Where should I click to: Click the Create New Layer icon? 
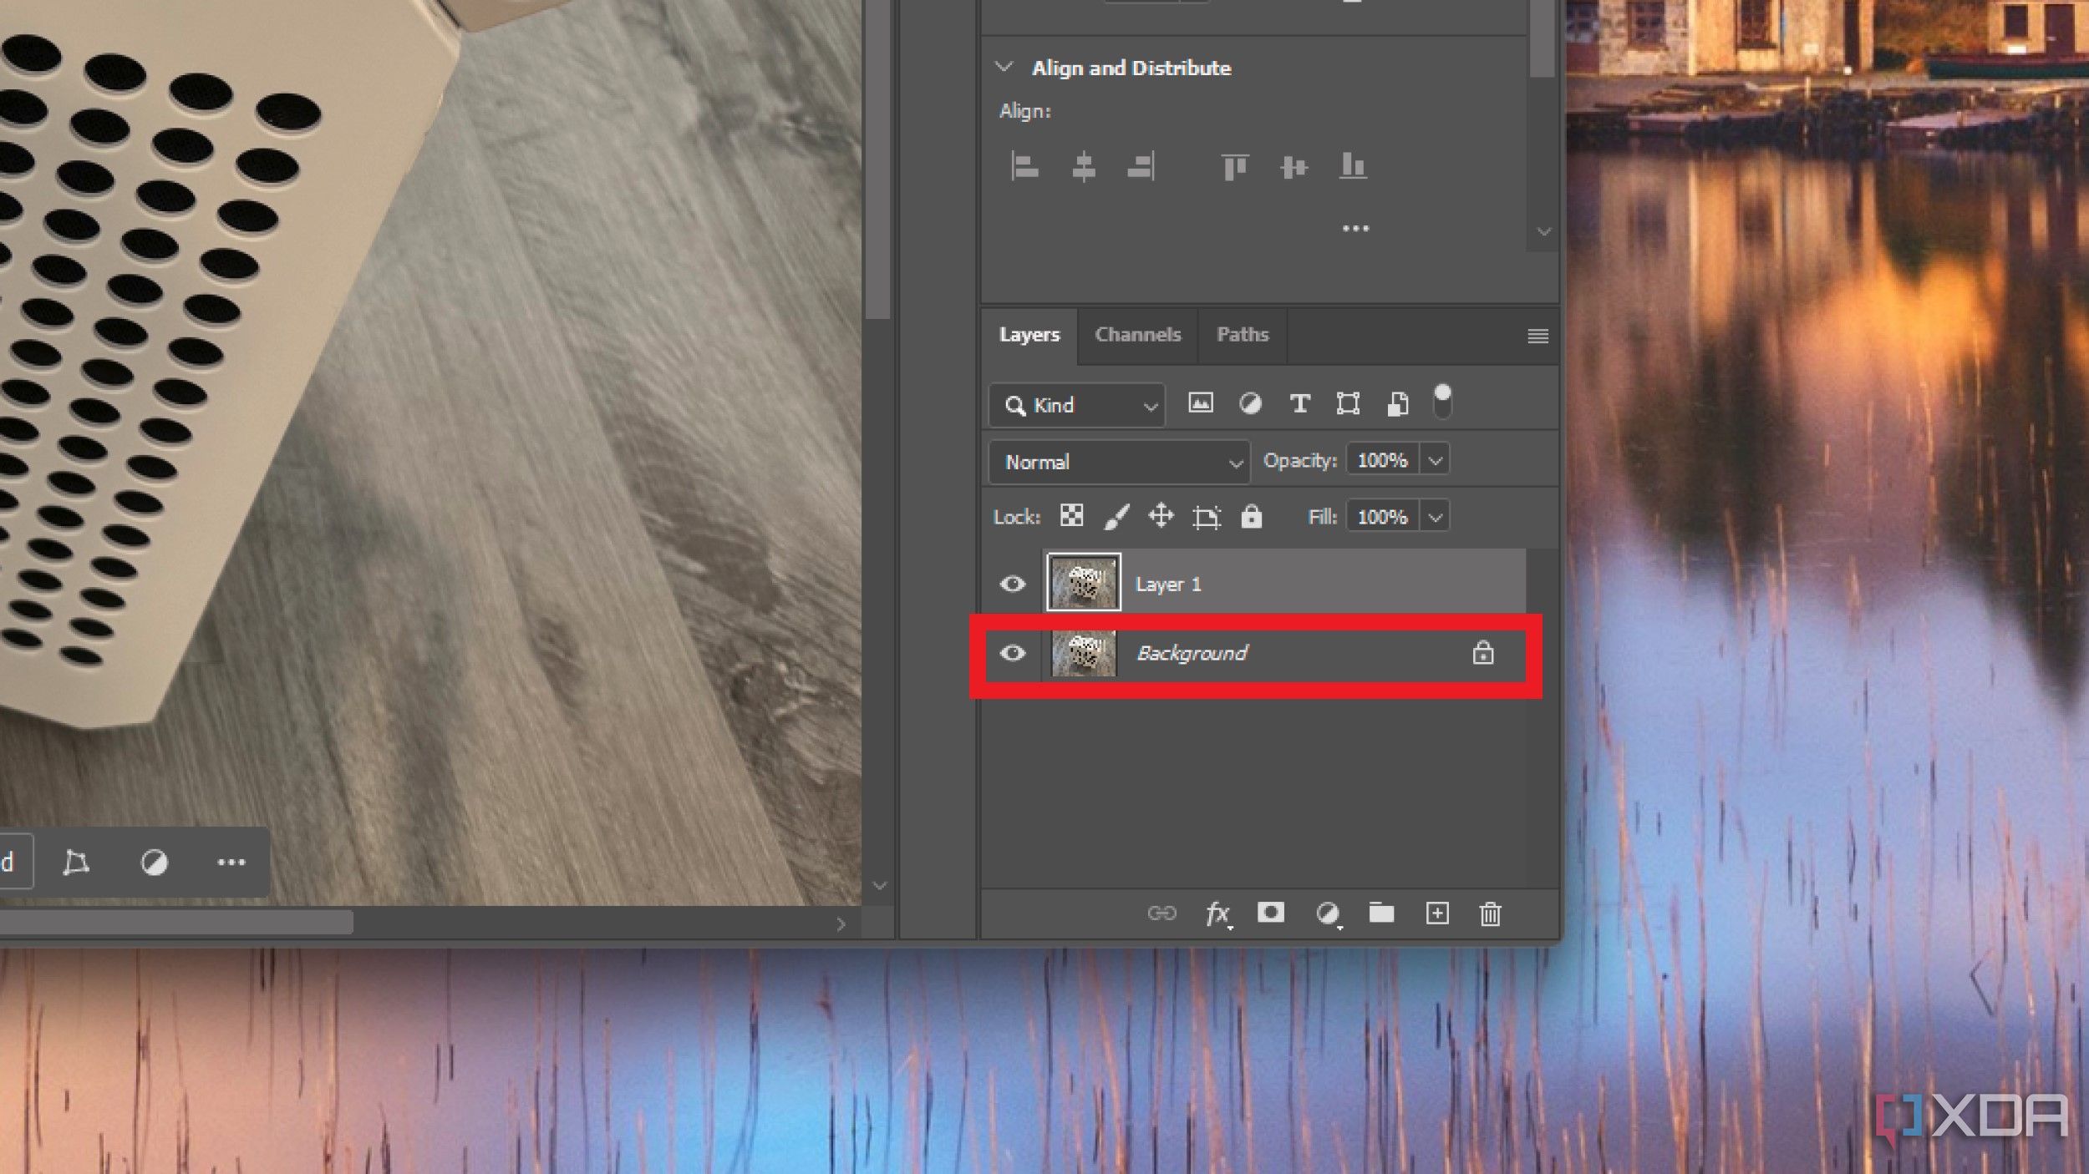(1436, 914)
